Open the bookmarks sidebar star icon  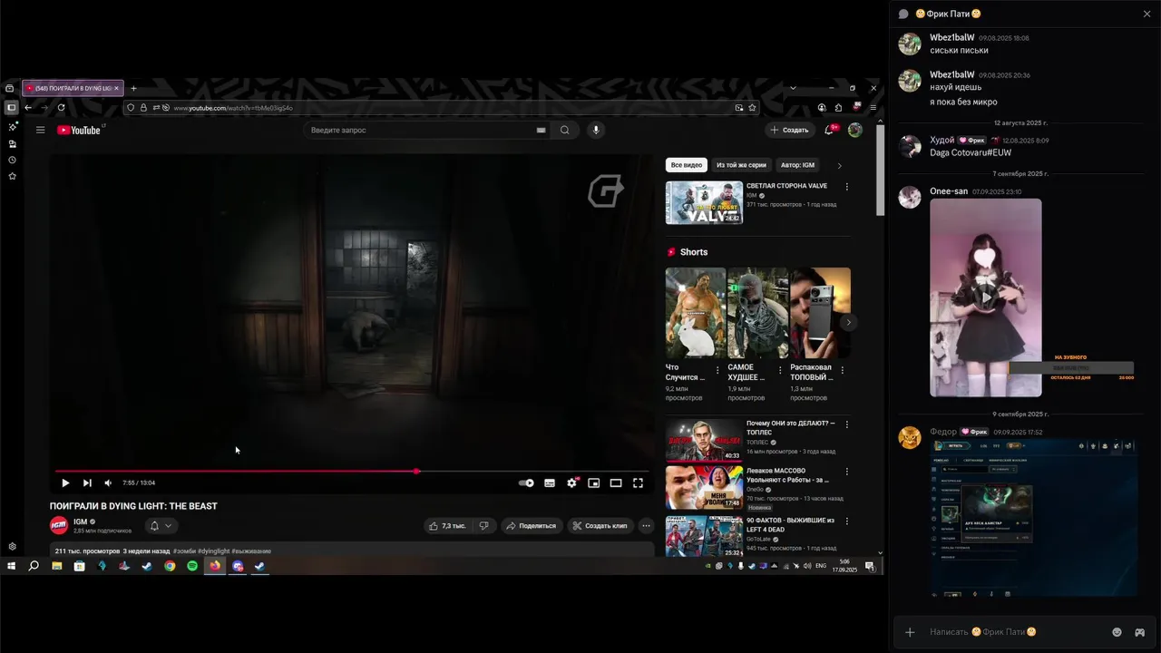(x=12, y=176)
